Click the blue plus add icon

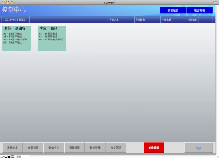(199, 147)
